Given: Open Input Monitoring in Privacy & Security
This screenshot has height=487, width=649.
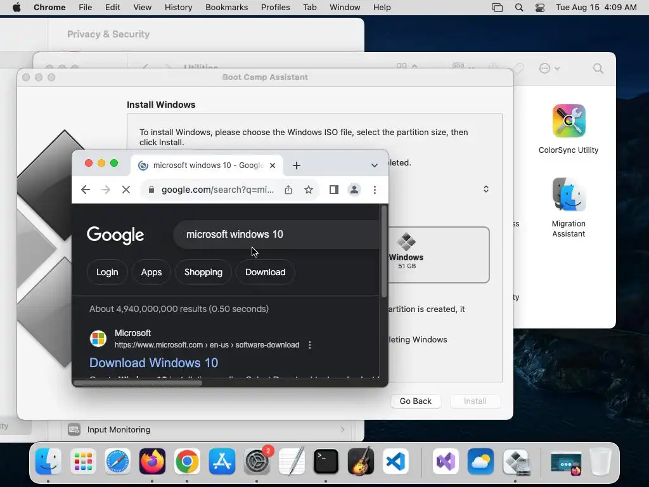Looking at the screenshot, I should pos(206,429).
